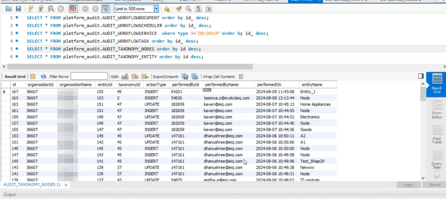Viewport: 446px width, 199px height.
Task: Open Field Types side panel
Action: pos(437,134)
